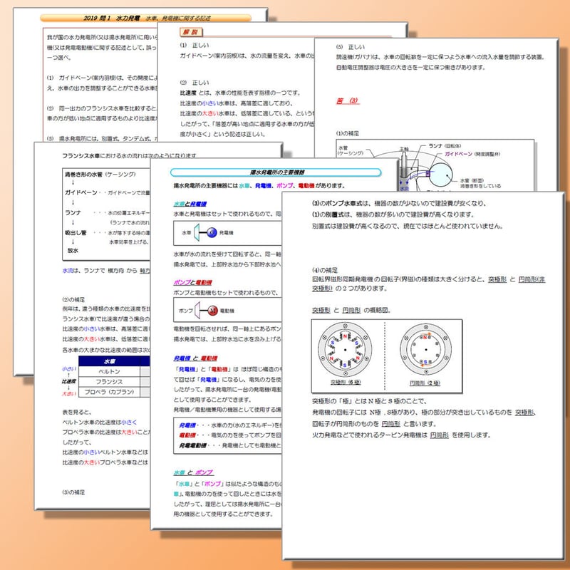Click the cyan water turbine trapezoid symbol
This screenshot has width=570, height=570.
197,232
